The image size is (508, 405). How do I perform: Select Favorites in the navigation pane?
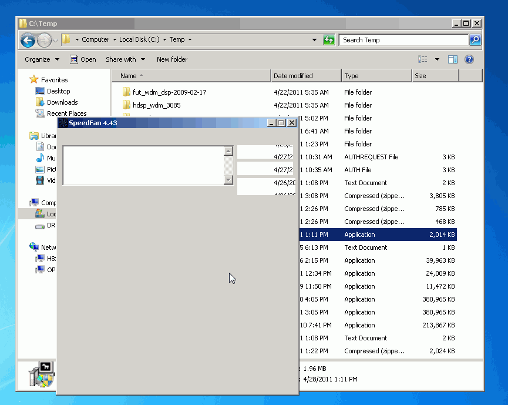pyautogui.click(x=54, y=80)
